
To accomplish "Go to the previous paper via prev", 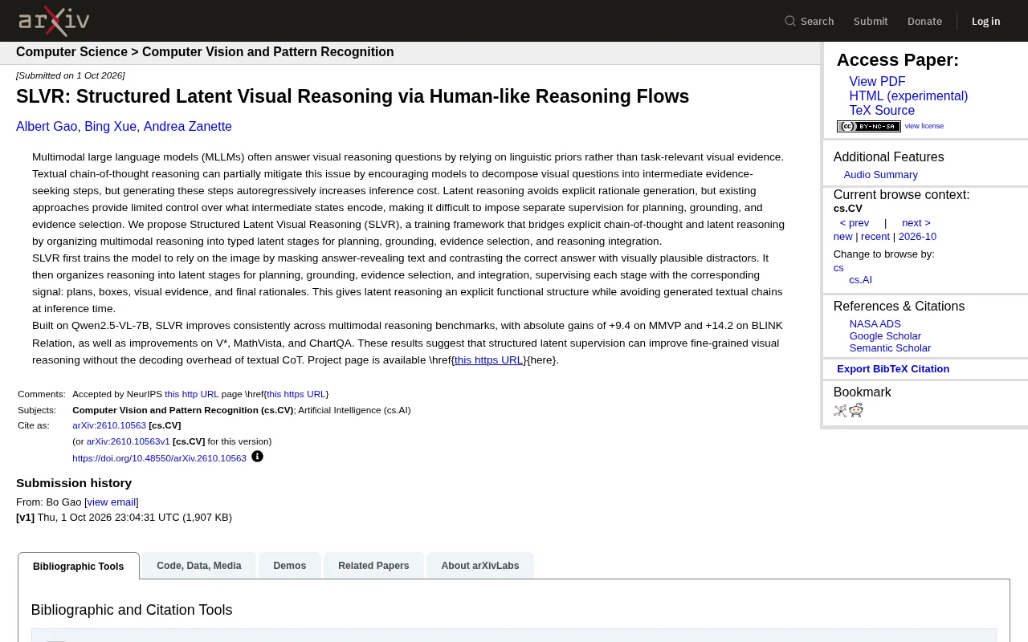I will (x=855, y=223).
